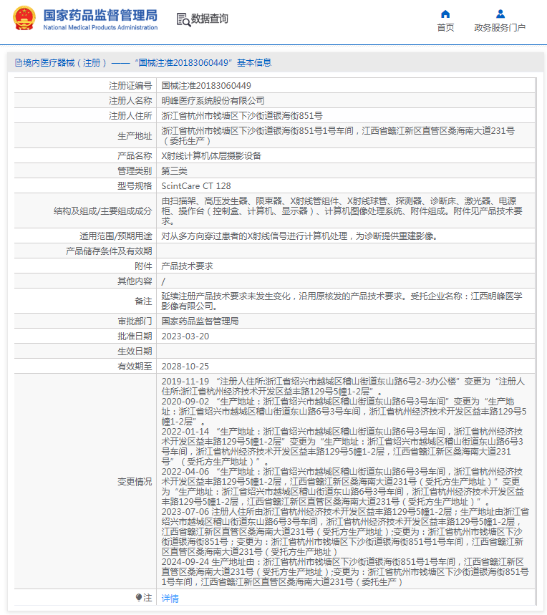Click the 结构及组成/主要组成成分 label
The image size is (547, 615).
point(102,211)
